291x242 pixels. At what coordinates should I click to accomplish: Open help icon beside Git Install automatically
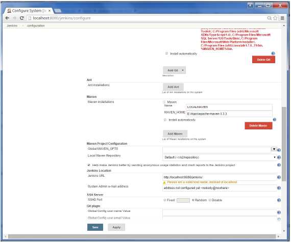click(x=273, y=53)
